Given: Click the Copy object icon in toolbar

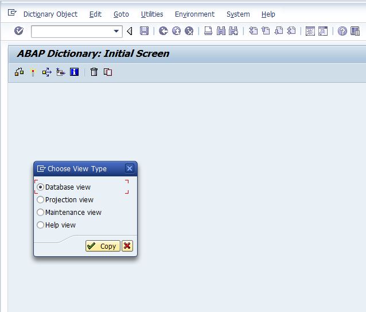Looking at the screenshot, I should click(108, 72).
